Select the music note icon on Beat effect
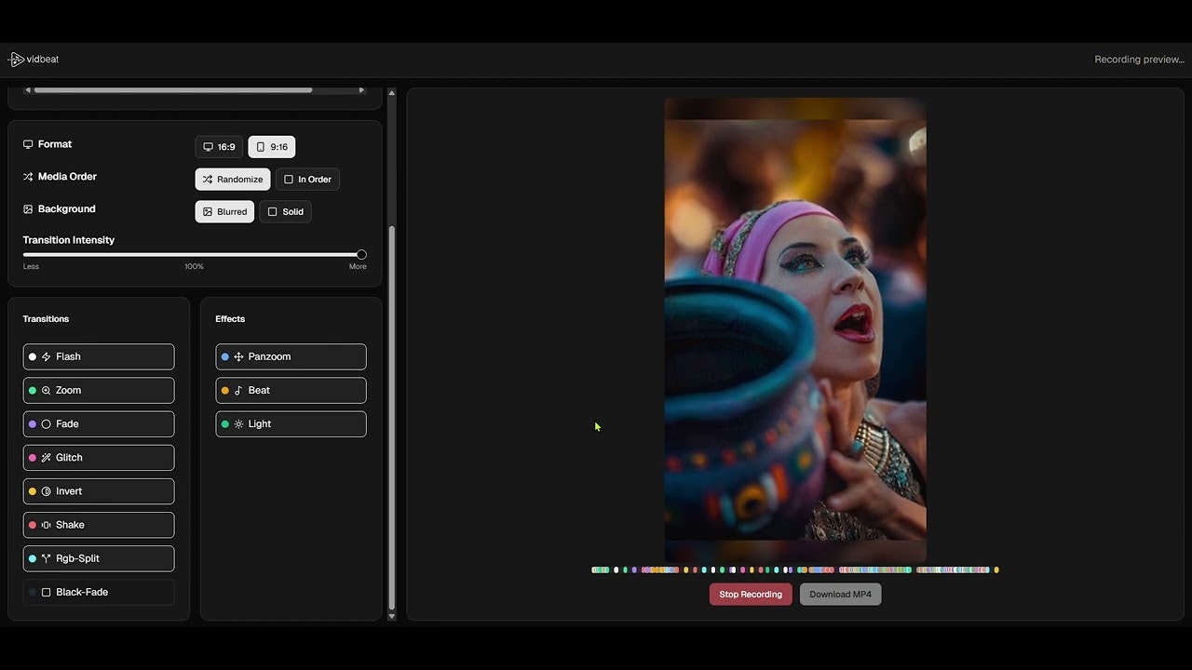1192x670 pixels. coord(238,390)
